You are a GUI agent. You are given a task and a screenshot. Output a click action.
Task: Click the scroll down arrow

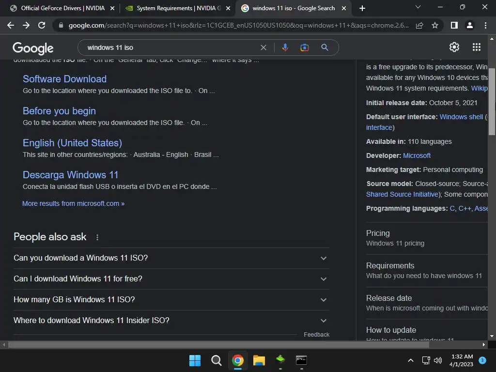coord(492,336)
